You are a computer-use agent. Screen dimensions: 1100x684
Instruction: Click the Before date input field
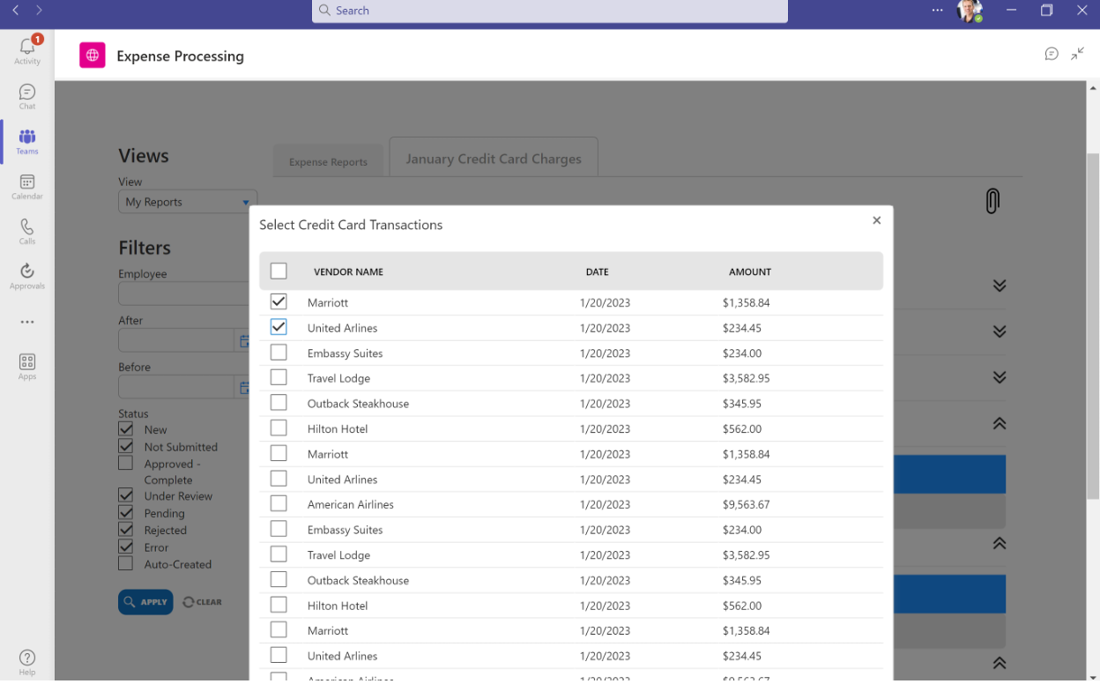pos(176,387)
